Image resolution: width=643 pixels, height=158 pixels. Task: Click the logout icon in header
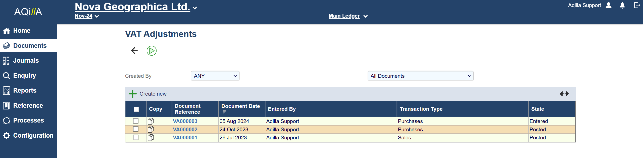[637, 5]
